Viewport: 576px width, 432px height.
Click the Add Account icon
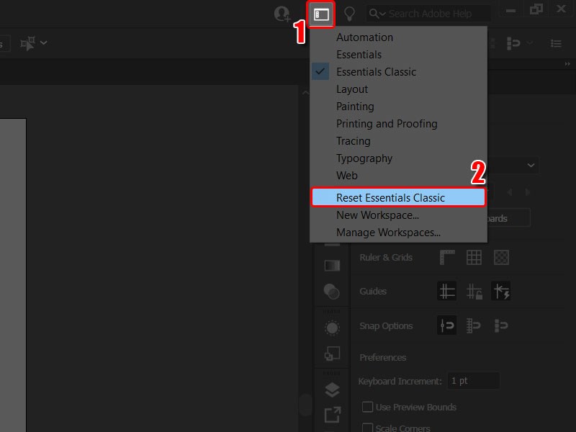point(282,13)
